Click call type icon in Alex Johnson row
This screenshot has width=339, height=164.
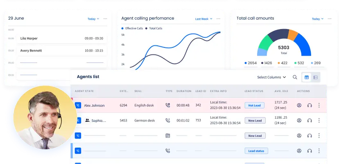click(168, 105)
